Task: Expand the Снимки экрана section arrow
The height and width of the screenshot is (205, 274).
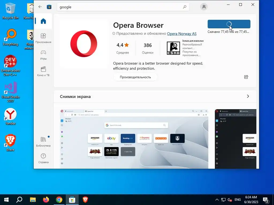Action: tap(248, 96)
